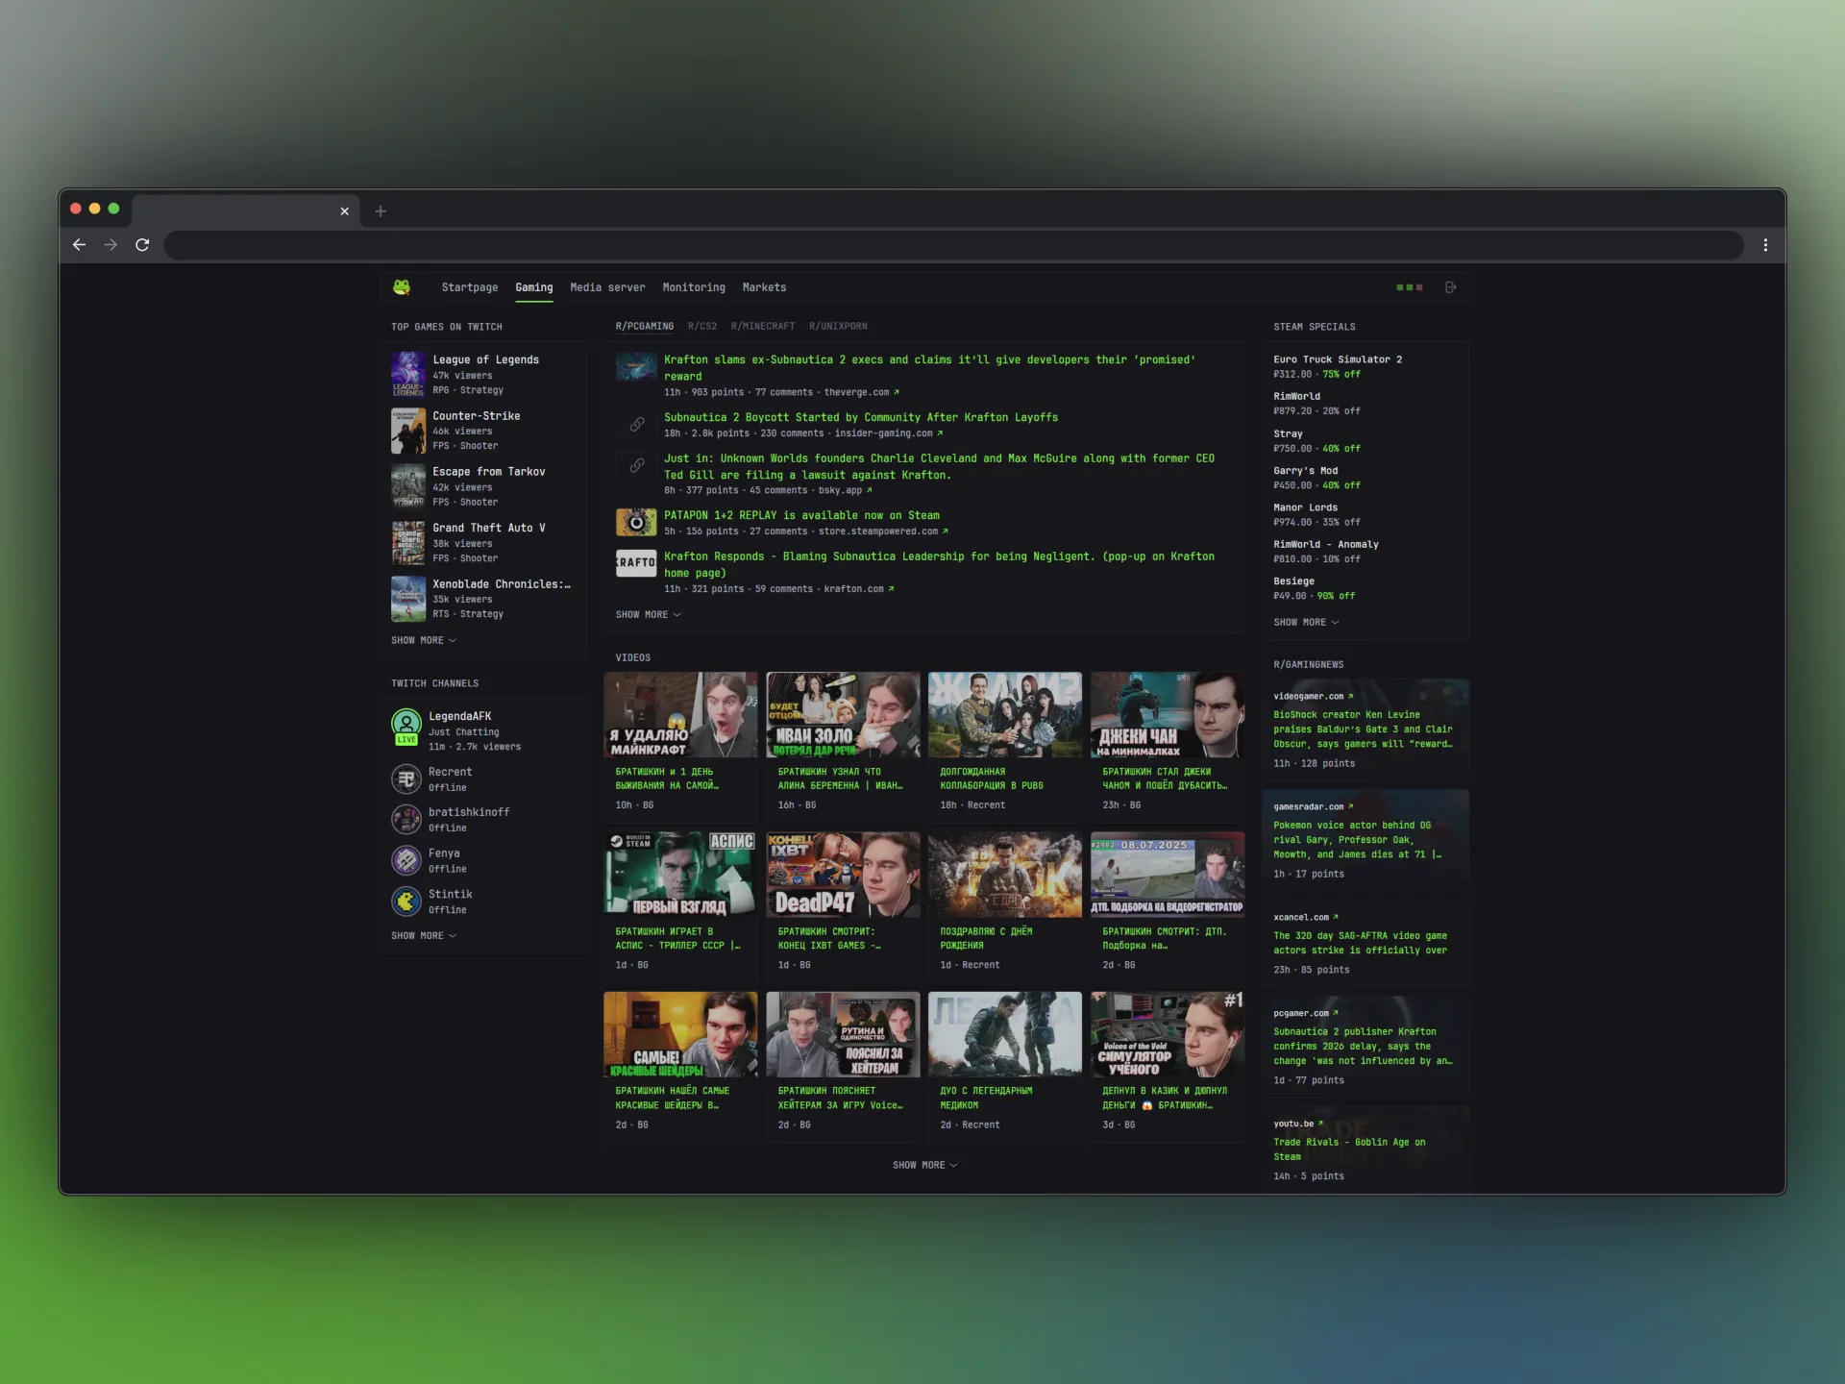Click the browser back arrow
Image resolution: width=1845 pixels, height=1384 pixels.
click(79, 245)
